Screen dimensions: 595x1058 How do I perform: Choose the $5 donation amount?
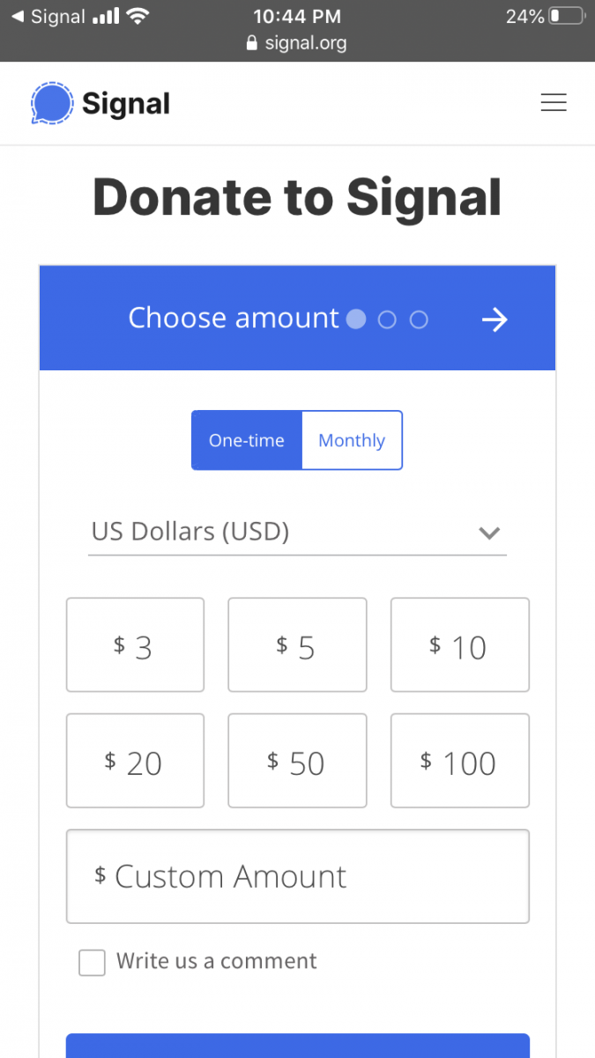(x=297, y=645)
